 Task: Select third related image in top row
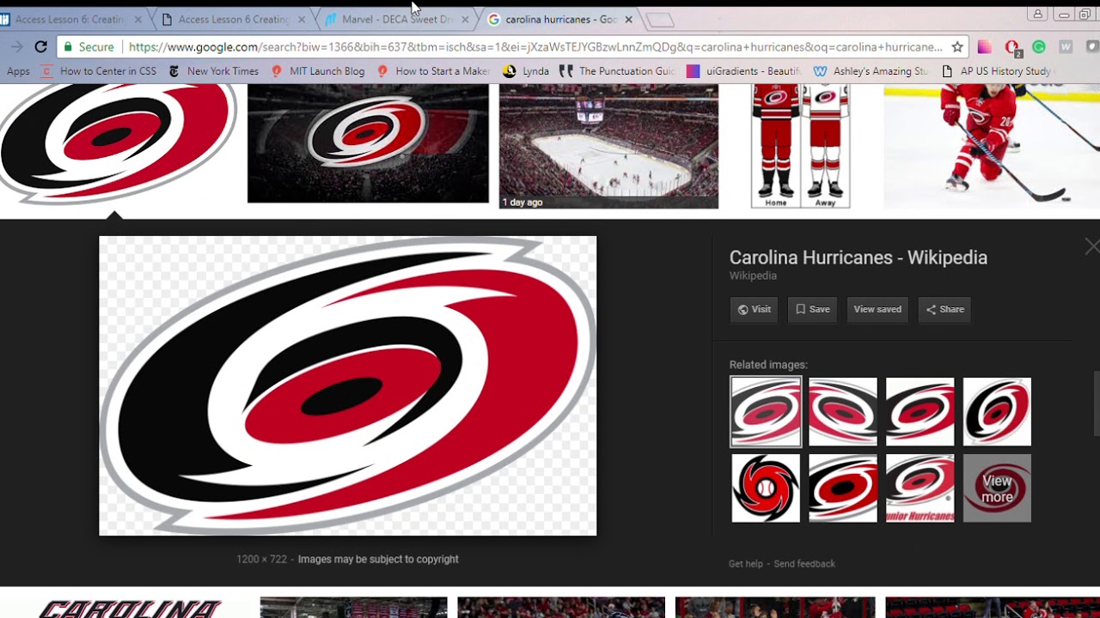tap(920, 412)
